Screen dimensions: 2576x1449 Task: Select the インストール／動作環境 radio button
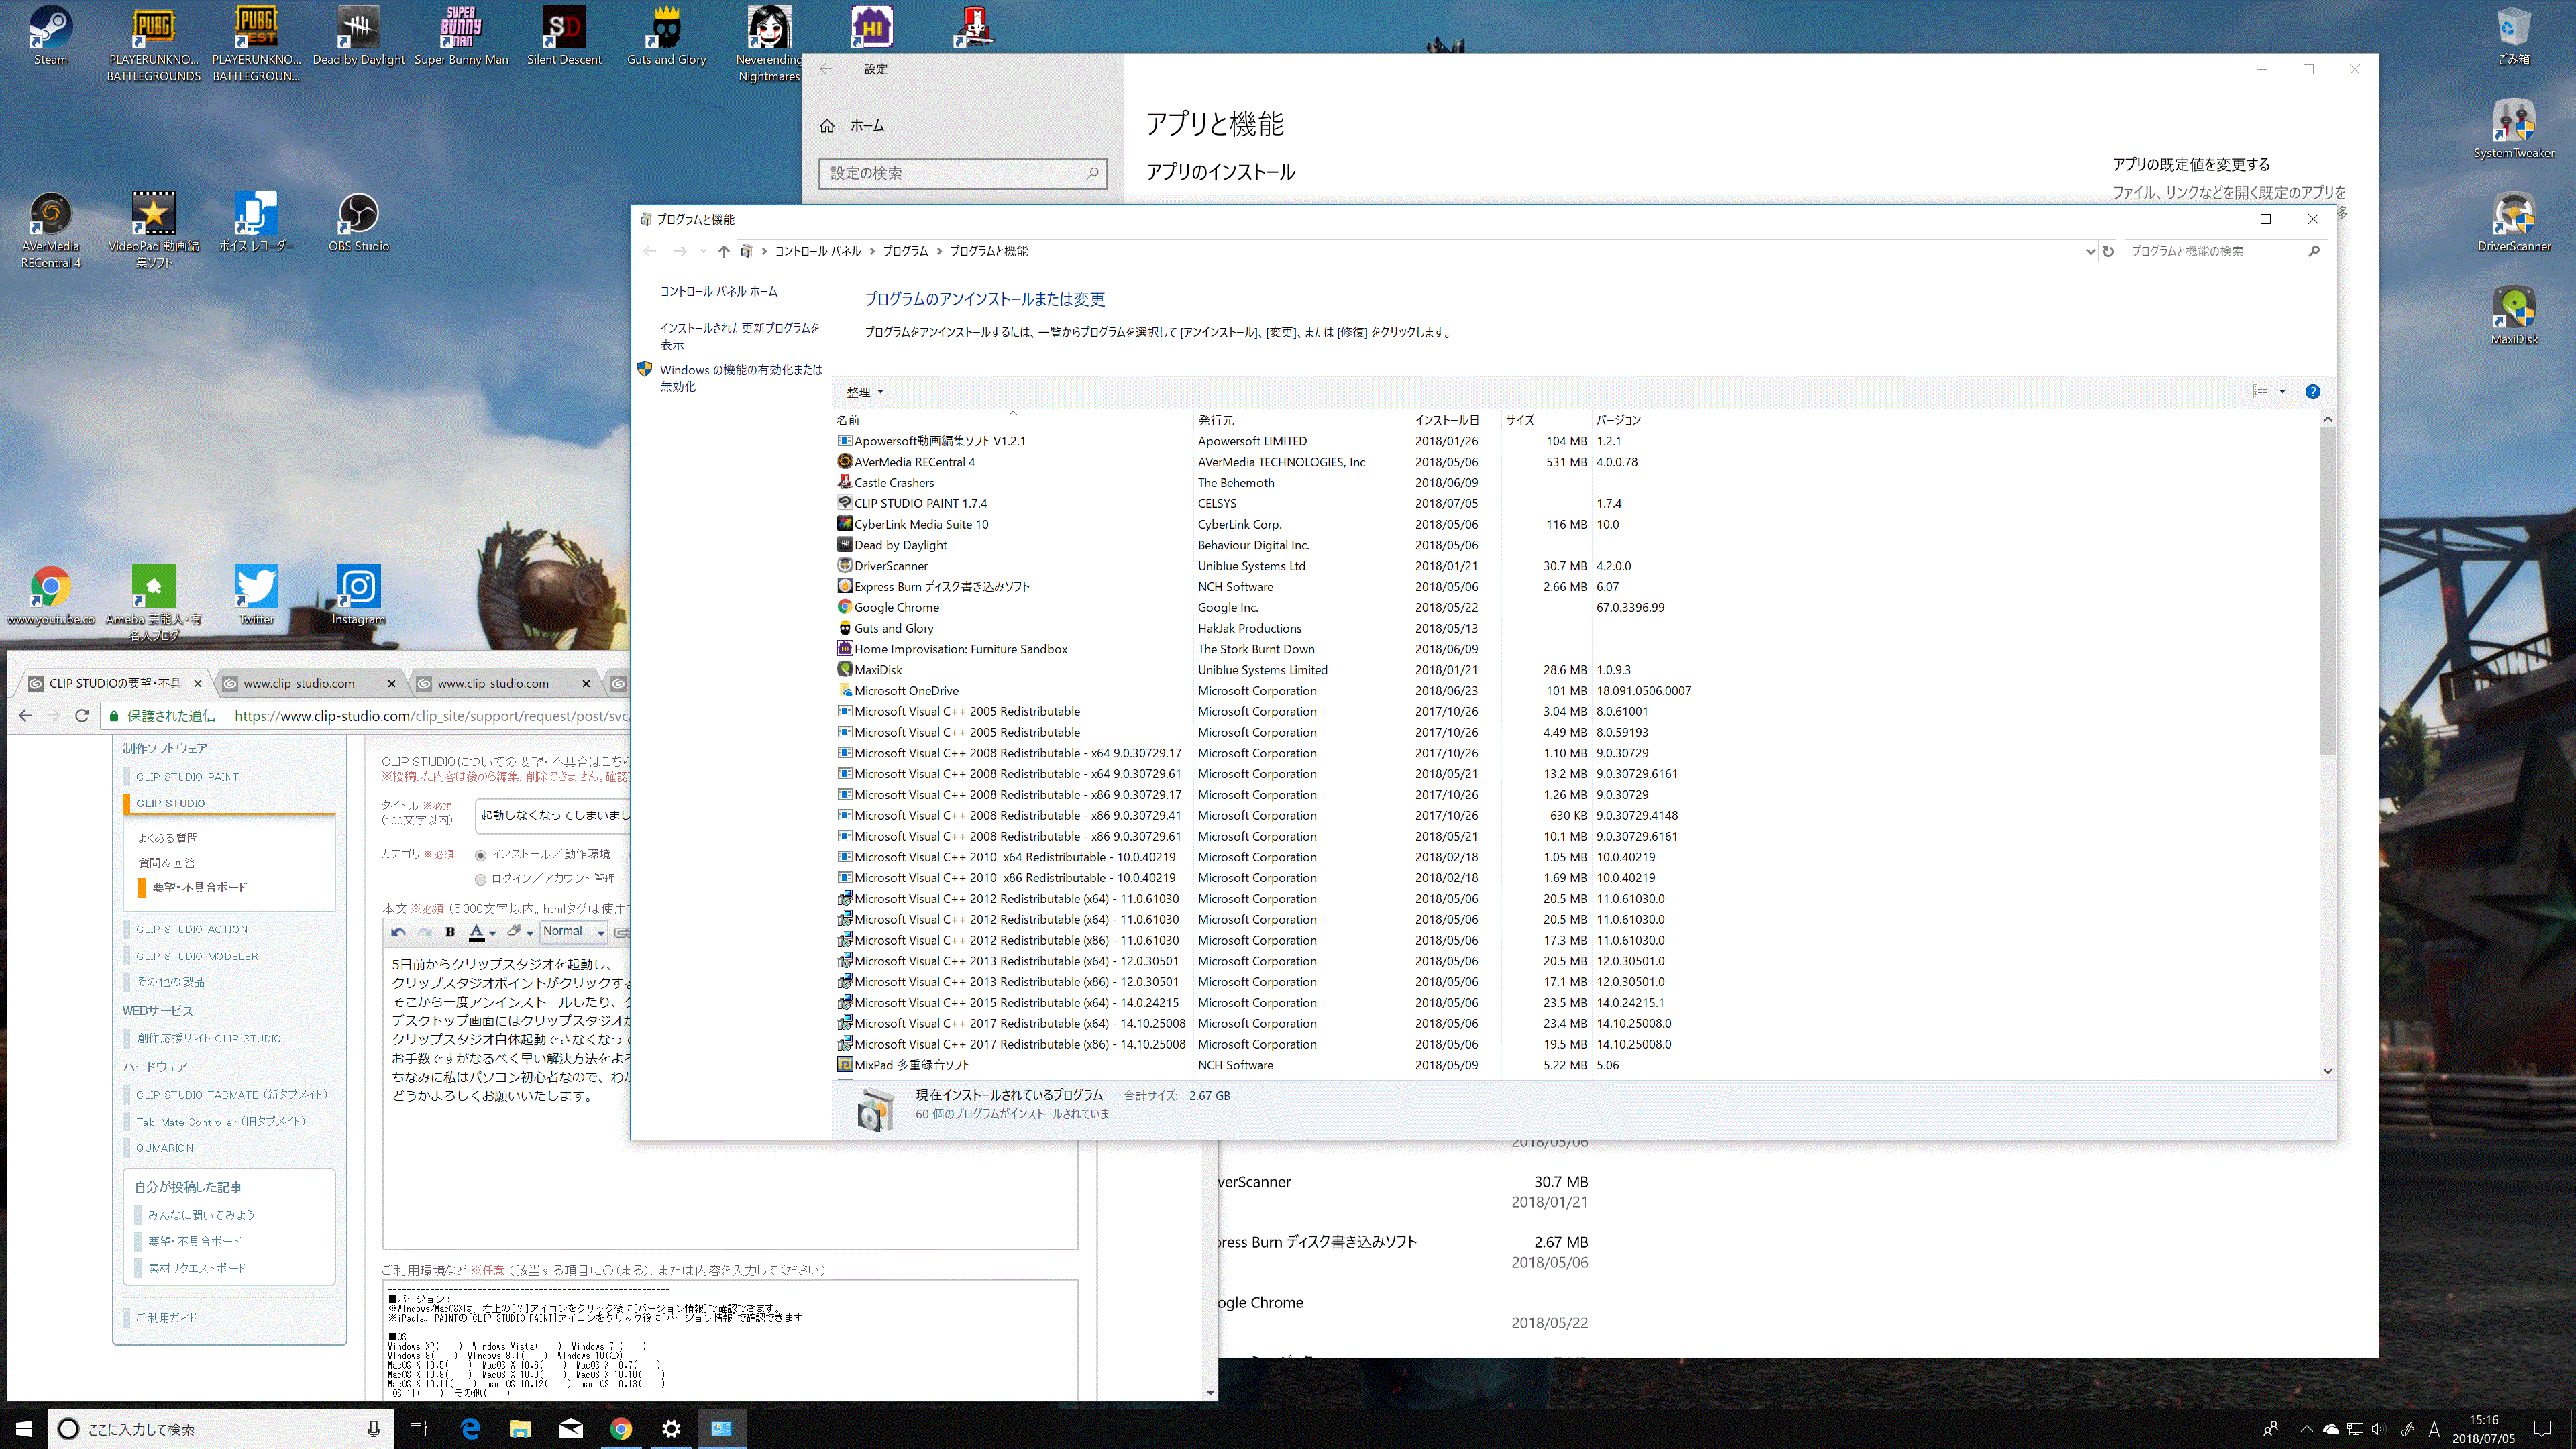click(x=481, y=855)
